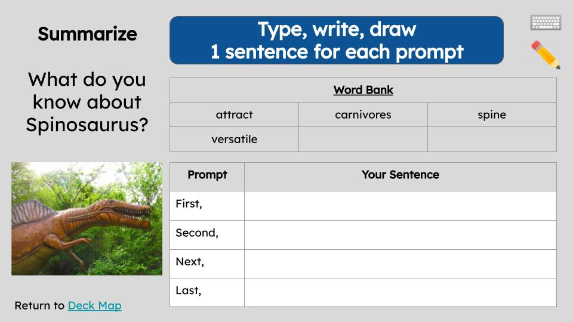Viewport: 573px width, 322px height.
Task: Click the 'Prompt' column header
Action: (207, 175)
